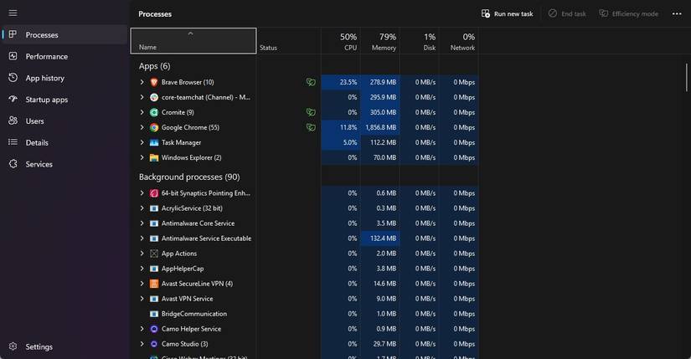
Task: Open the hamburger navigation menu
Action: point(13,13)
